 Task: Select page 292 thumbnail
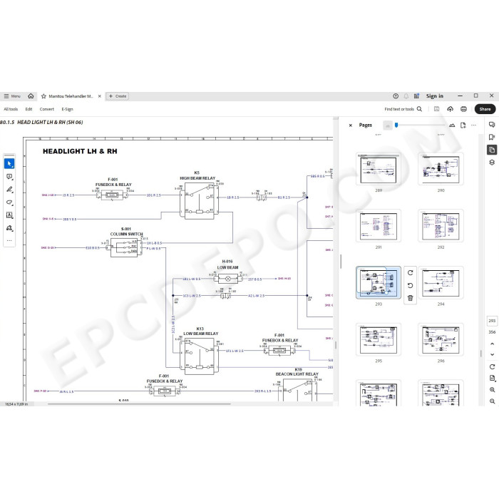[x=441, y=226]
